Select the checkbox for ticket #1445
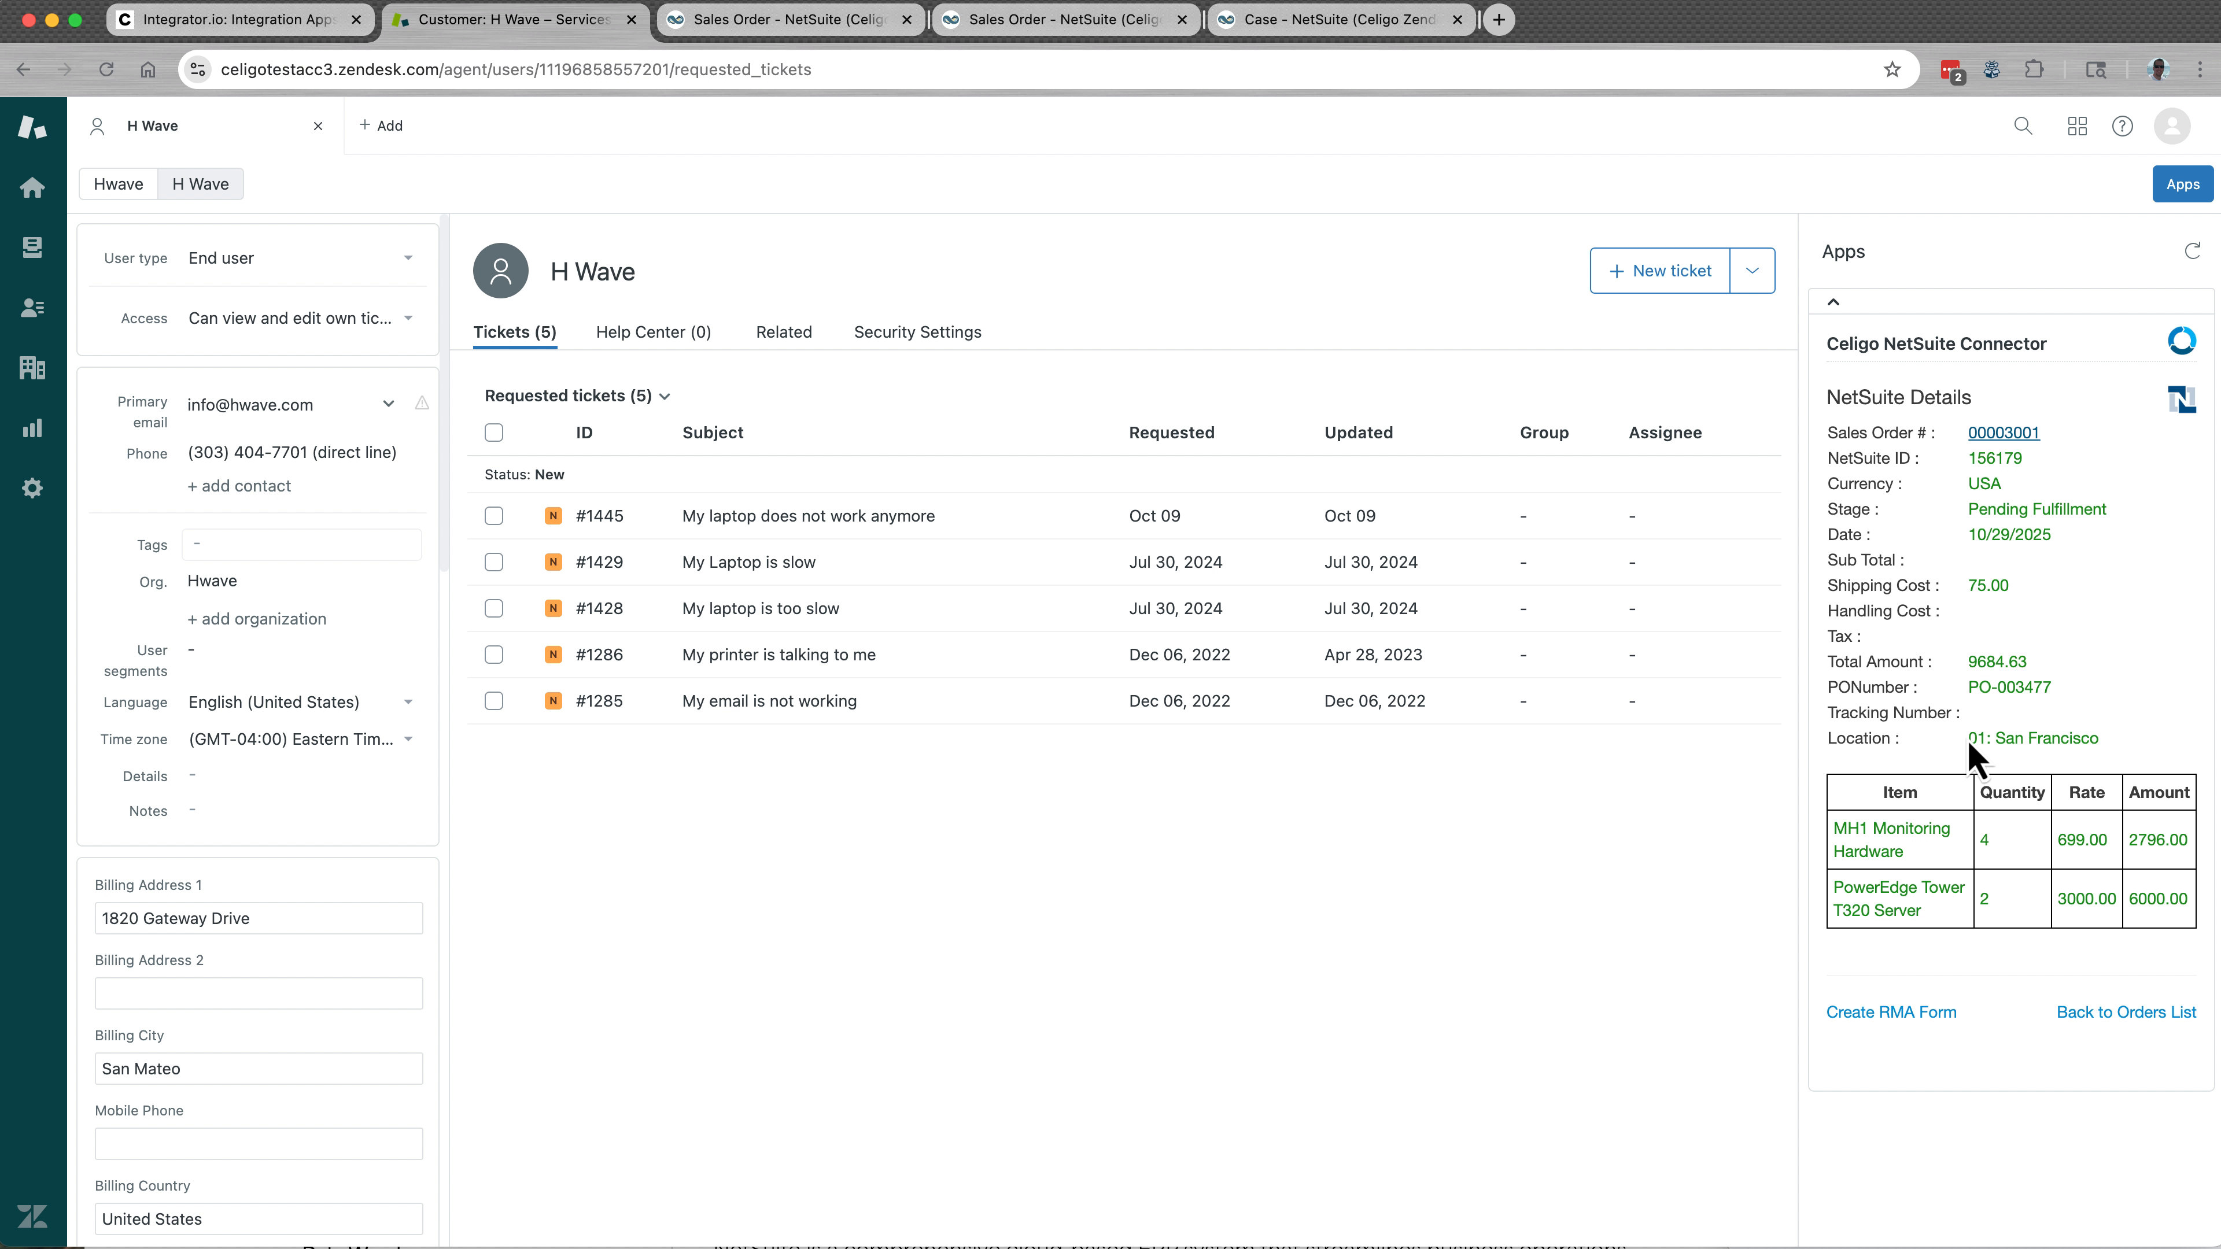The image size is (2221, 1249). (x=493, y=515)
